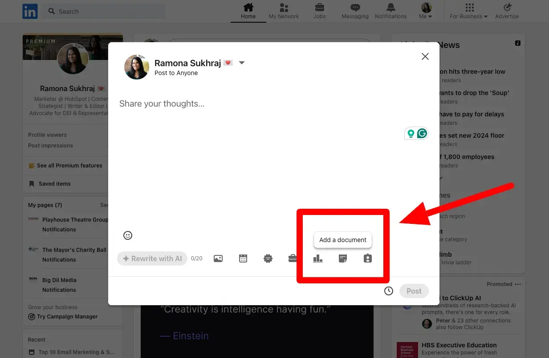Open Playhouse Theatre Group page
Screen dimensions: 549x358
[x=75, y=220]
